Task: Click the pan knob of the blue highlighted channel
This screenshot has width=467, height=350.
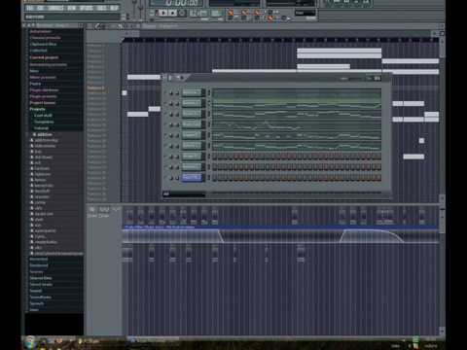Action: click(171, 178)
